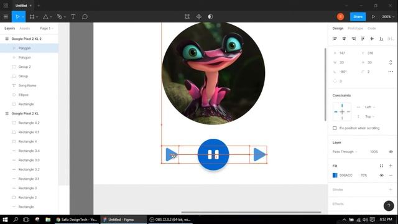Add a new fill with plus icon
The width and height of the screenshot is (398, 224).
[x=391, y=166]
